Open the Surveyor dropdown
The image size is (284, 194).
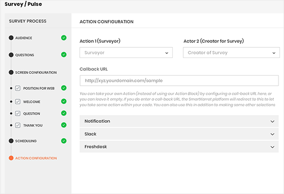pos(126,53)
